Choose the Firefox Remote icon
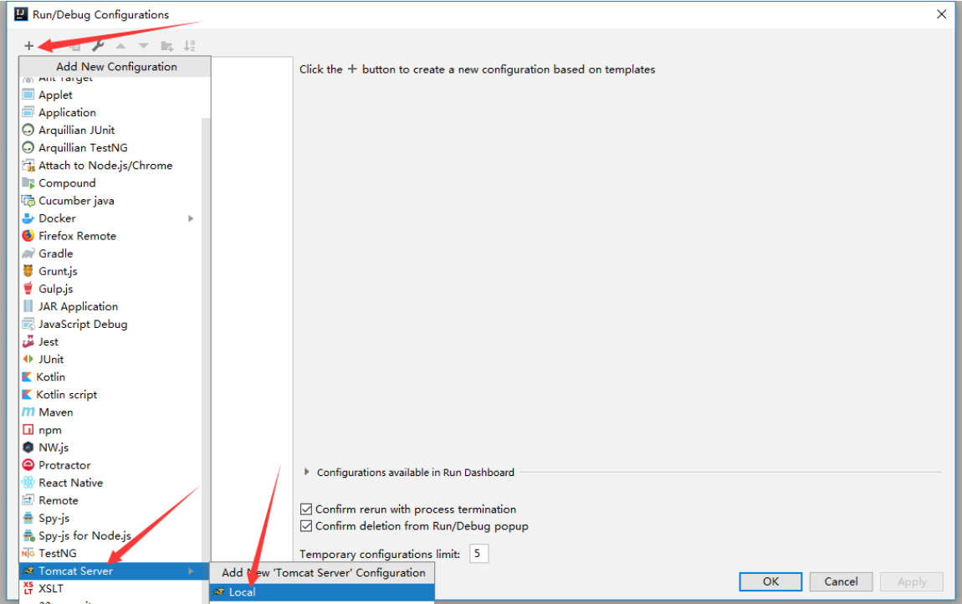Viewport: 962px width, 604px height. [x=28, y=236]
